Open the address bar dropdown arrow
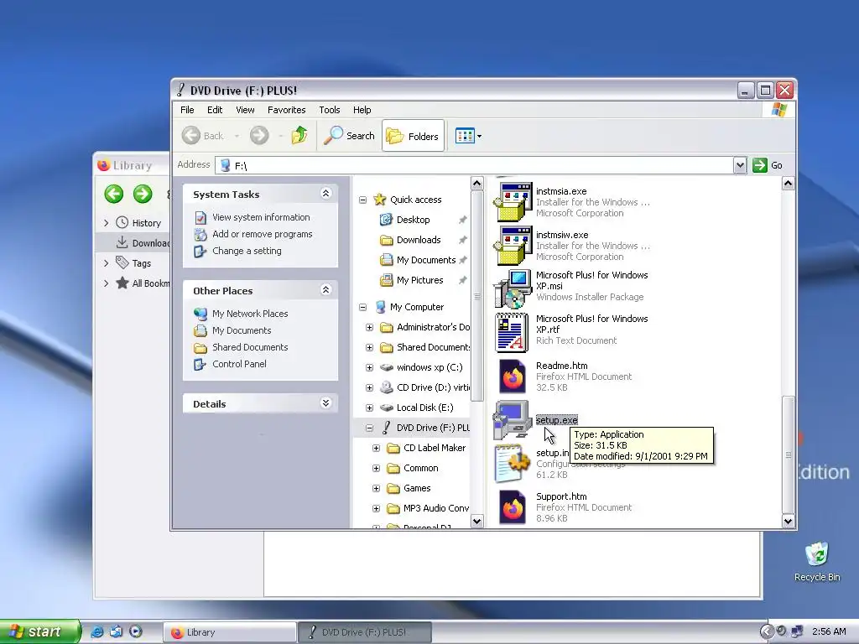The width and height of the screenshot is (859, 644). 740,165
